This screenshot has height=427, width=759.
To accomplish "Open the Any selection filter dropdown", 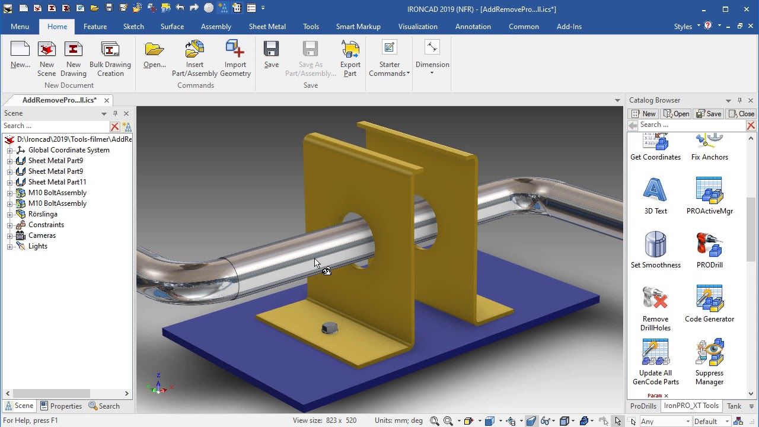I will pyautogui.click(x=688, y=422).
